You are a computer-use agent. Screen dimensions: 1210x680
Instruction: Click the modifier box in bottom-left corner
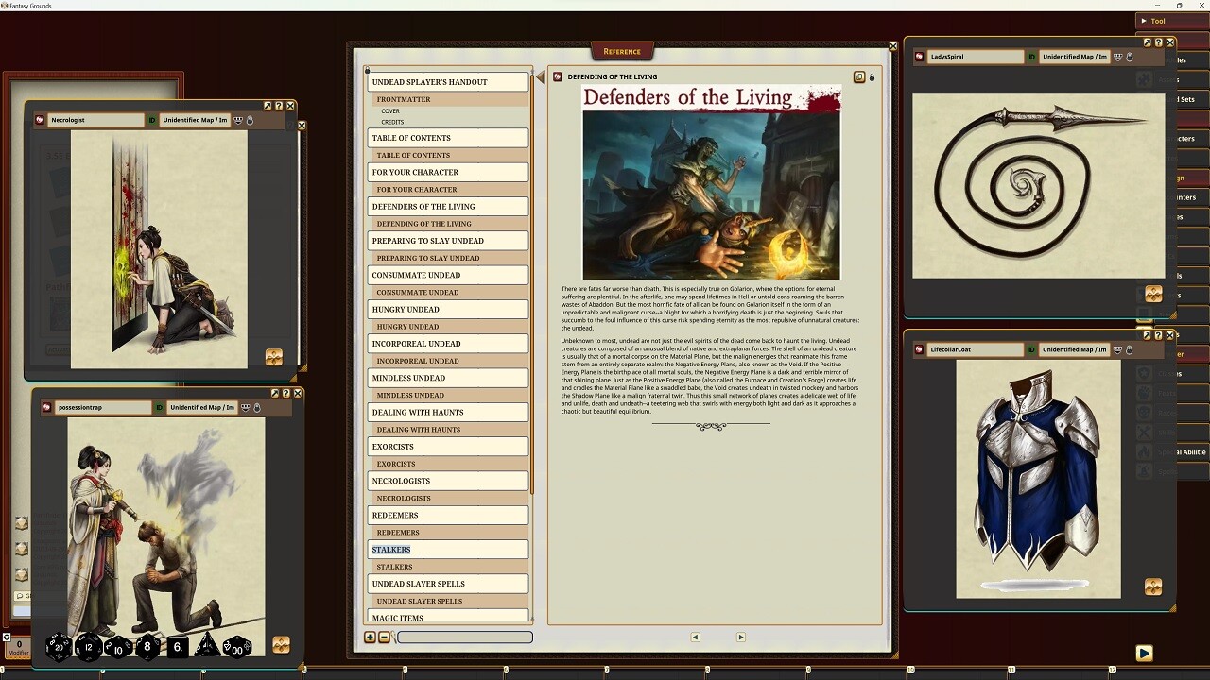[17, 649]
